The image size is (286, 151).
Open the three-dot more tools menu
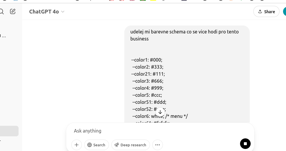click(158, 145)
